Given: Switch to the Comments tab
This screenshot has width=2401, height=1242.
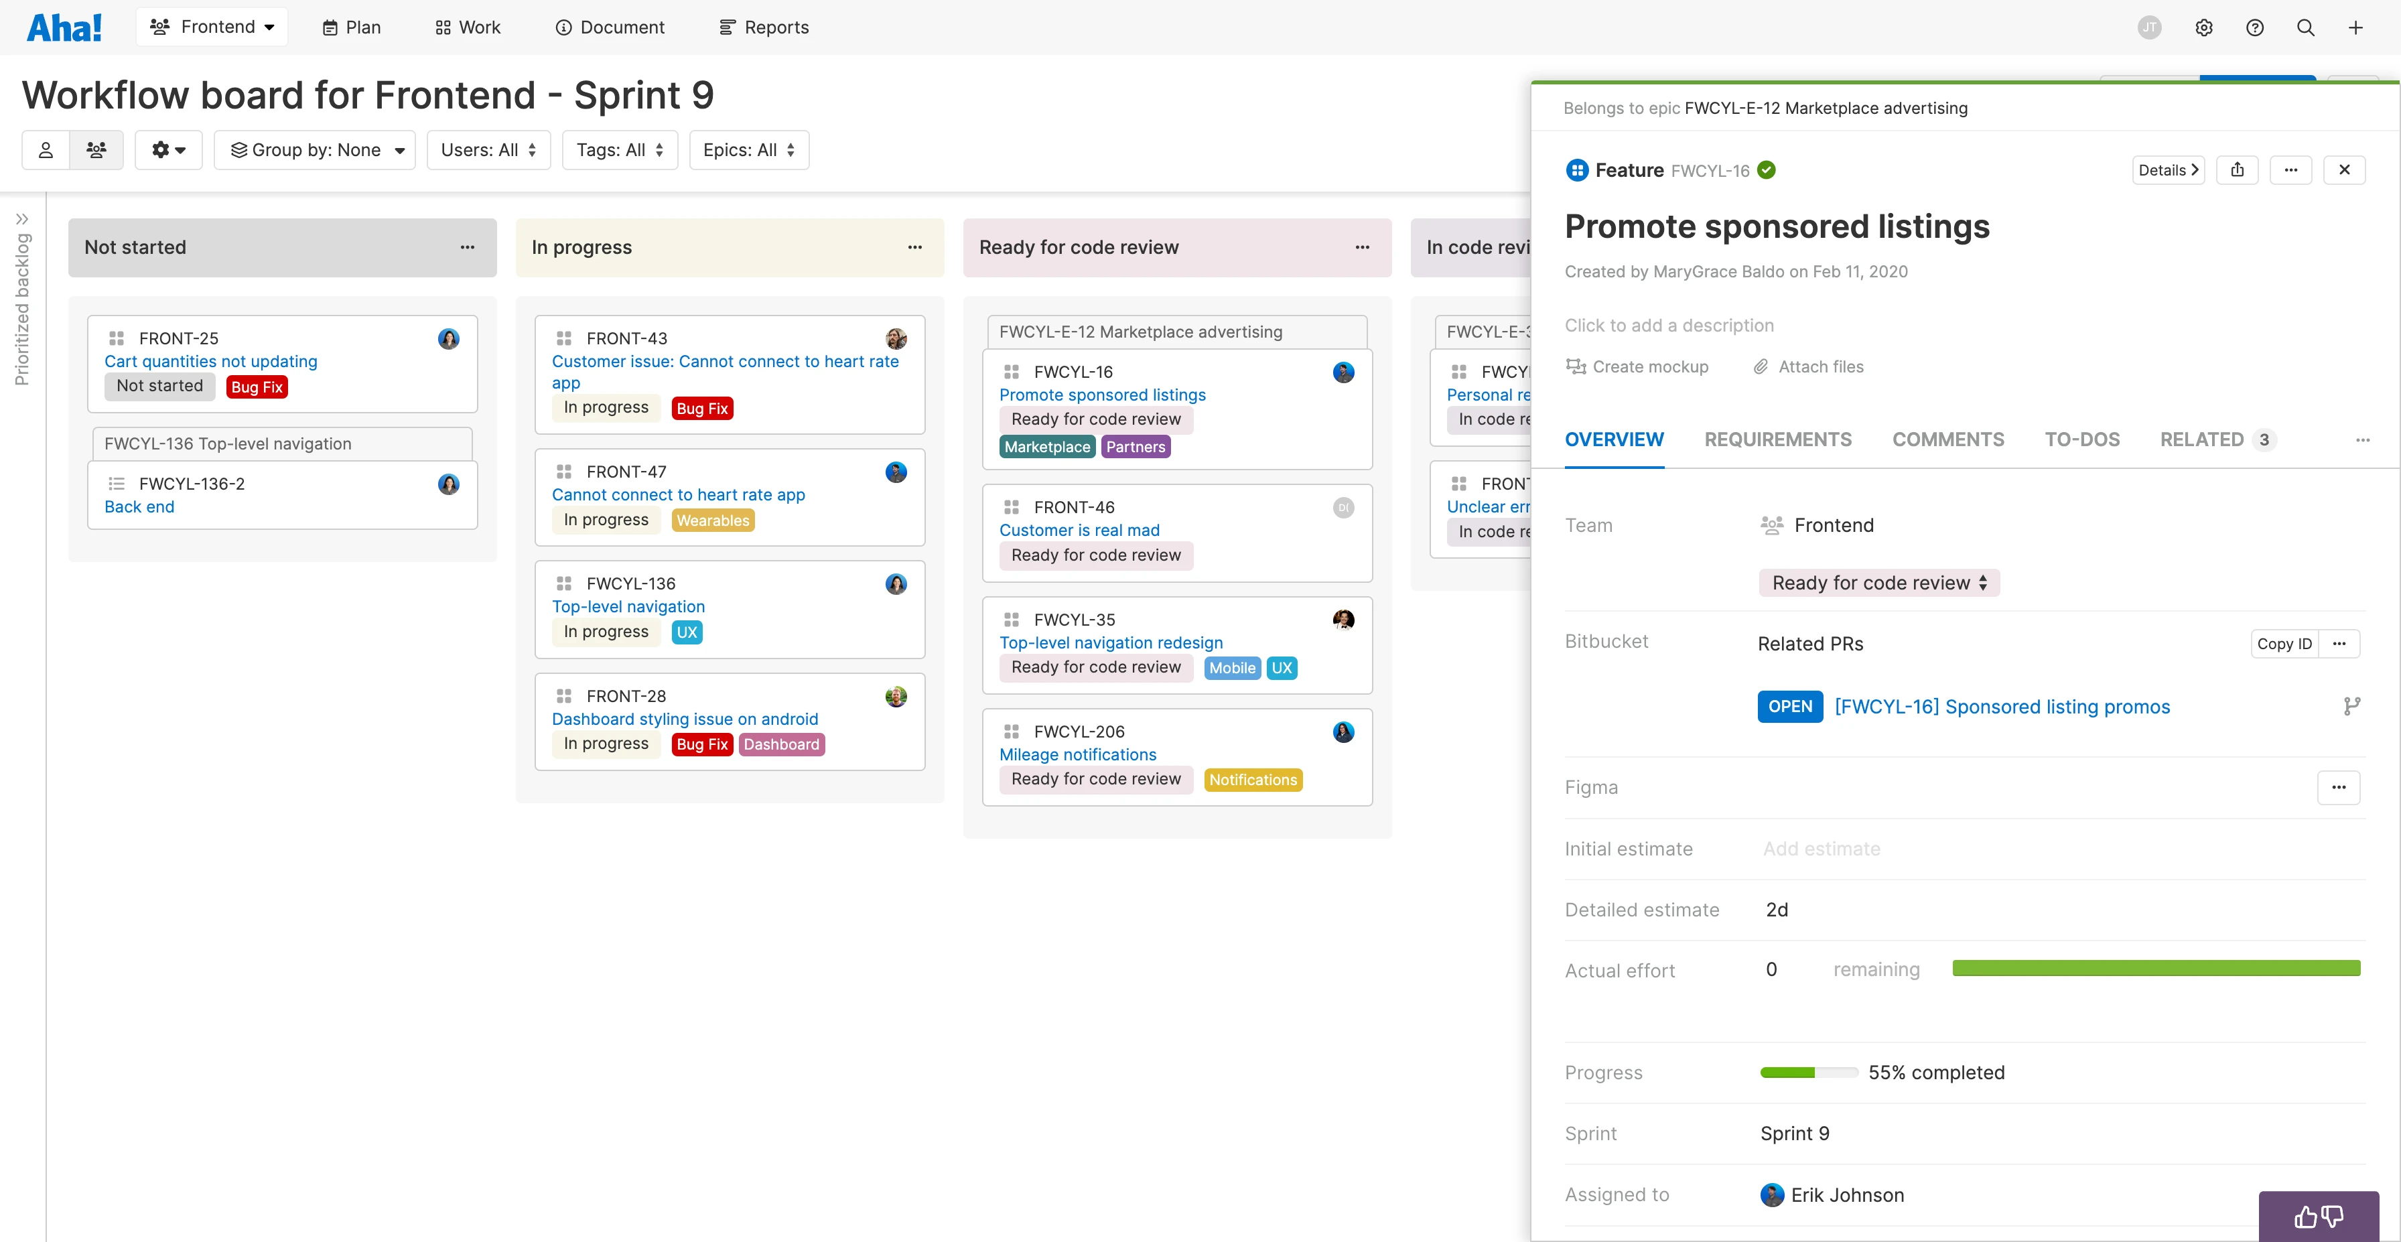Looking at the screenshot, I should point(1948,439).
